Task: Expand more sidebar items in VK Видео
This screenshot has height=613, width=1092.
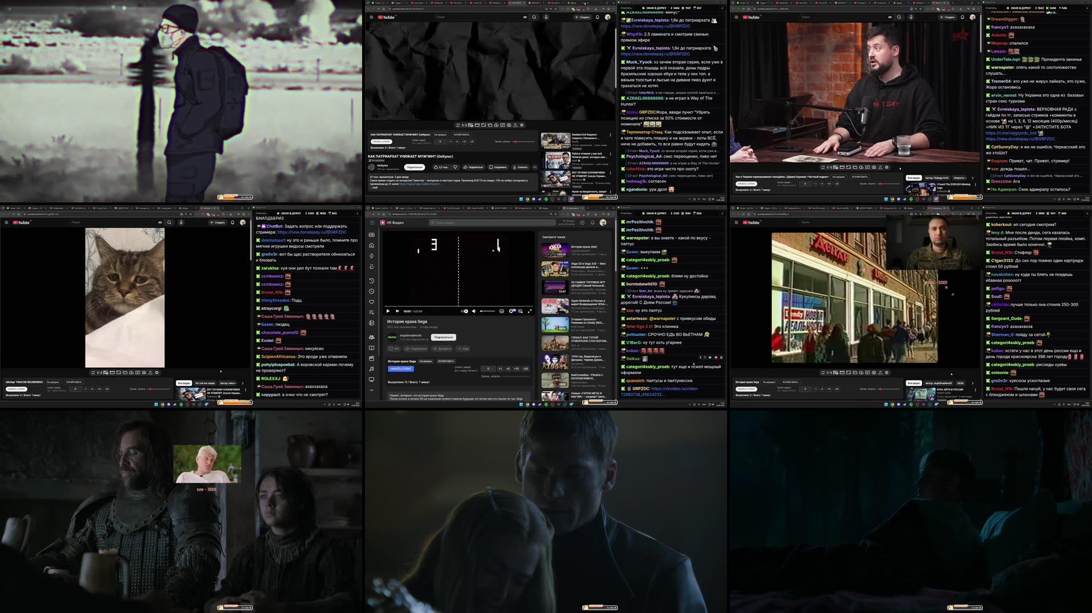Action: coord(371,390)
